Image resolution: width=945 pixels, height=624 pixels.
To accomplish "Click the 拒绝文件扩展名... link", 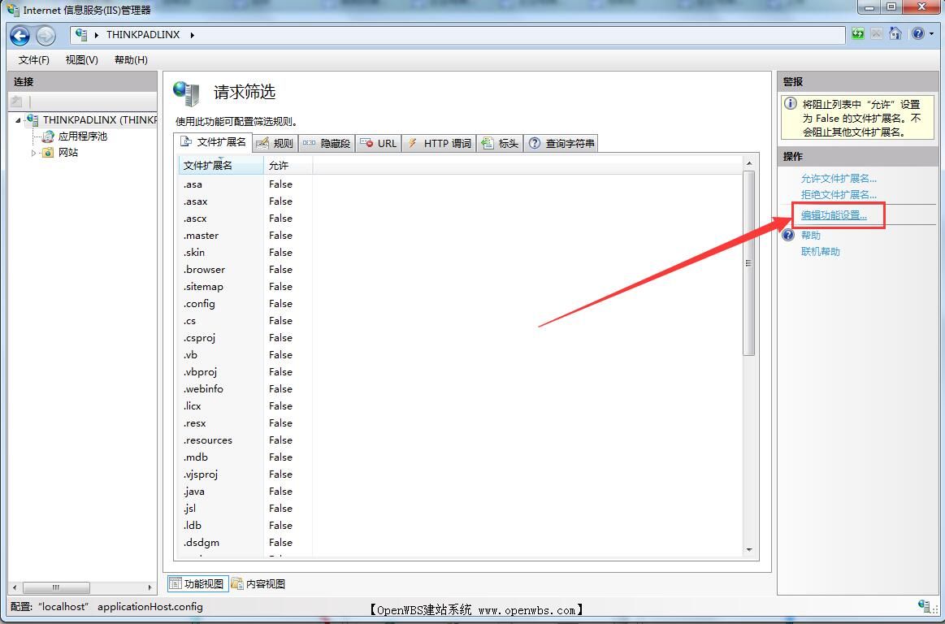I will [x=839, y=195].
